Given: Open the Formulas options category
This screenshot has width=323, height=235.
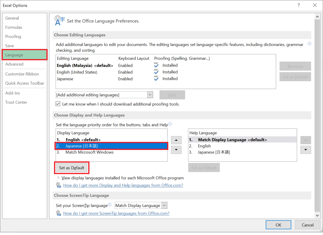Looking at the screenshot, I should tap(25, 27).
